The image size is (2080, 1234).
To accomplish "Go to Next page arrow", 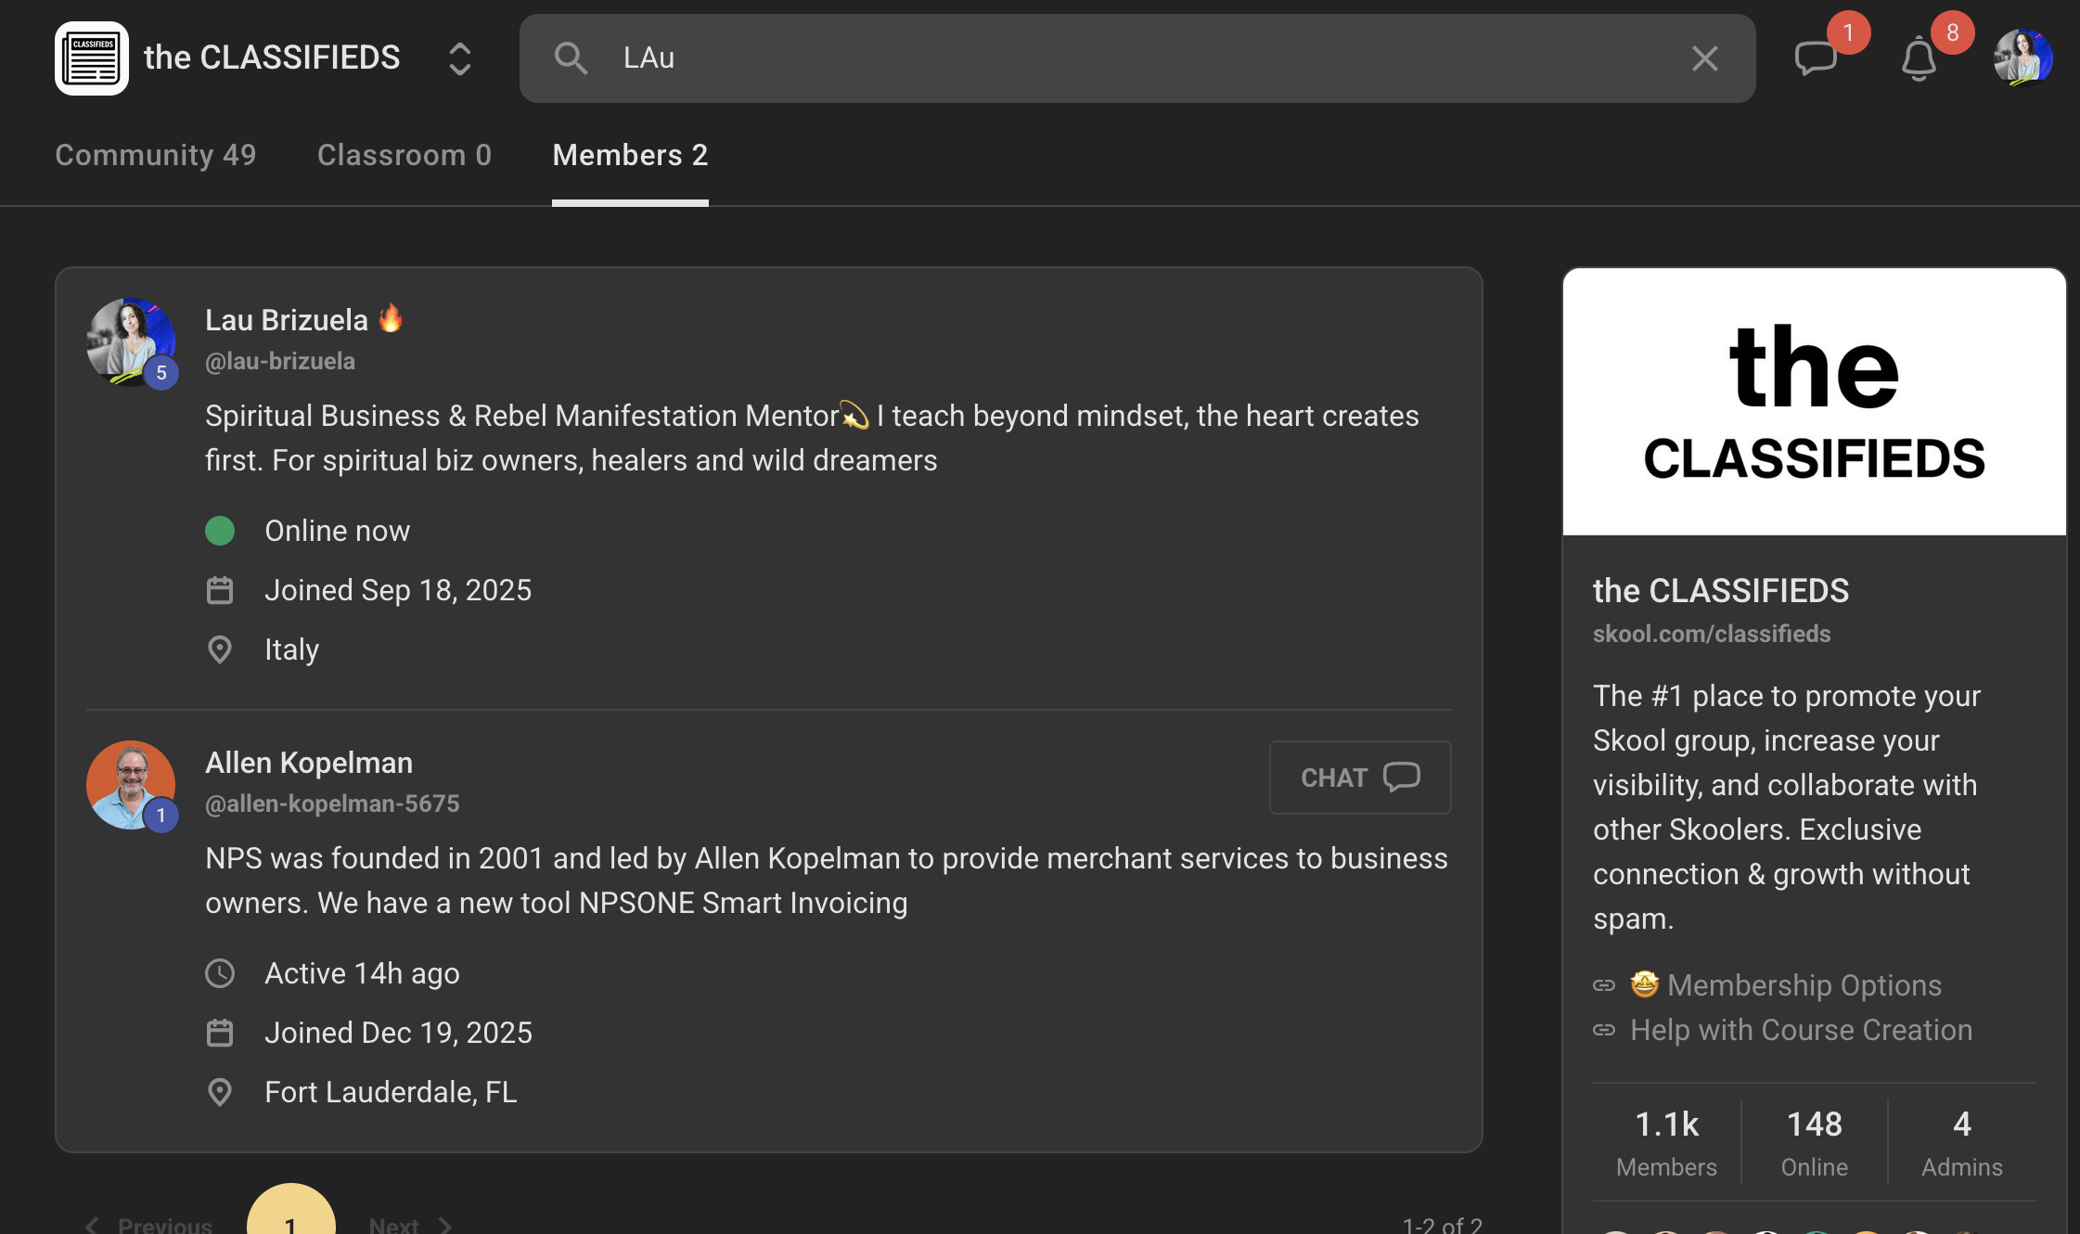I will tap(445, 1225).
